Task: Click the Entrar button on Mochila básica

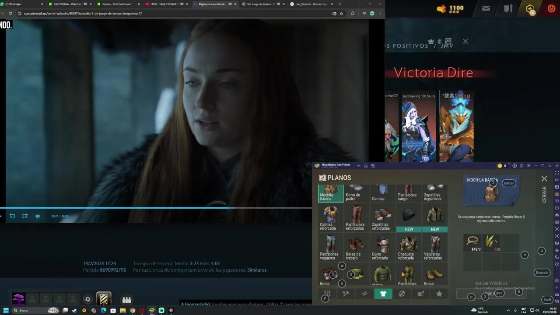Action: click(x=509, y=183)
